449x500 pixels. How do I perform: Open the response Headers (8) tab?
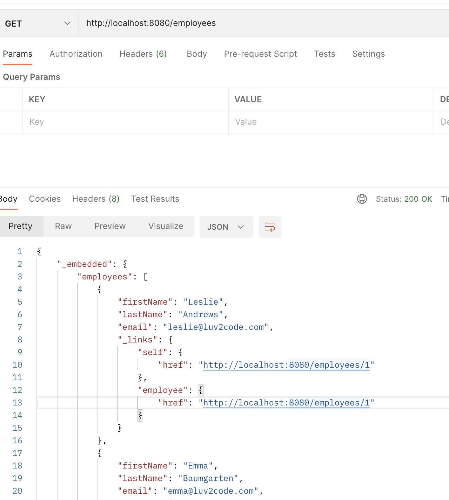(96, 199)
